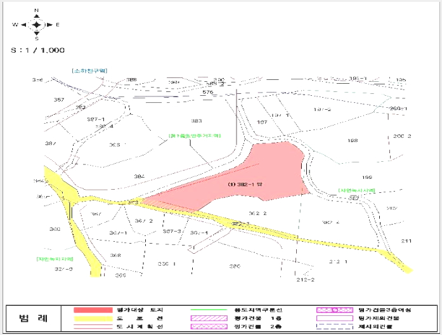Click the 제시외건물 legend text
This screenshot has height=335, width=442.
click(375, 327)
